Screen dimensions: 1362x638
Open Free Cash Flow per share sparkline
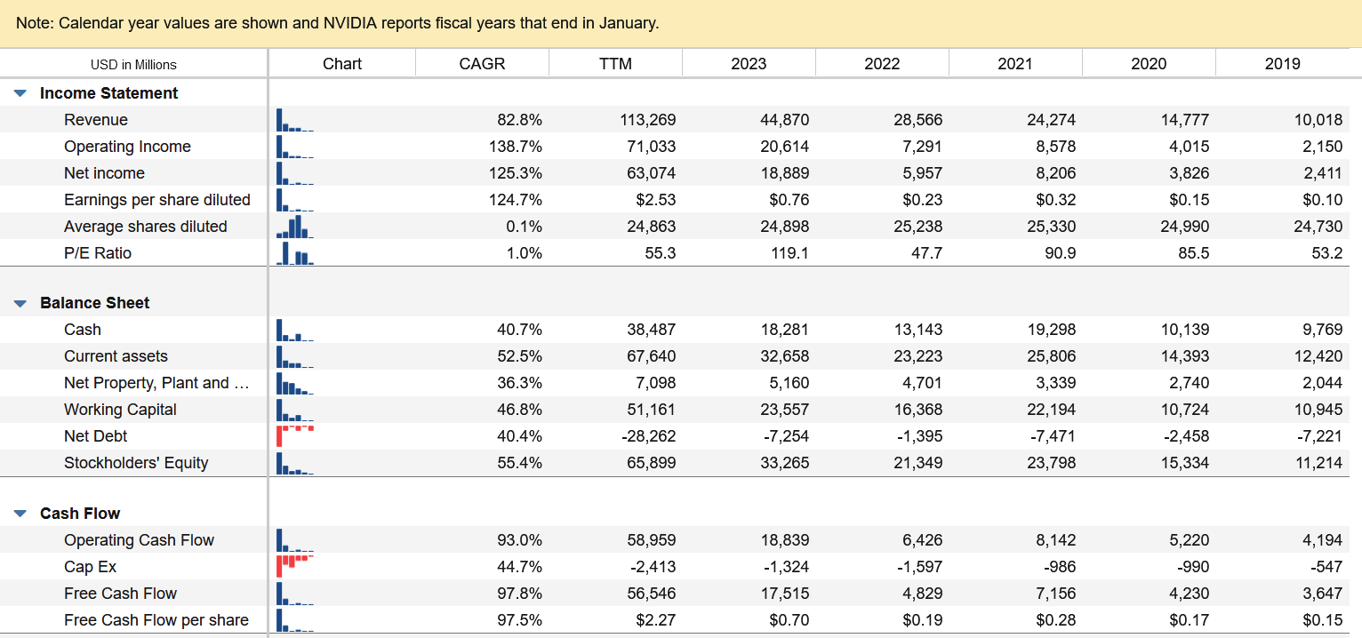(295, 620)
